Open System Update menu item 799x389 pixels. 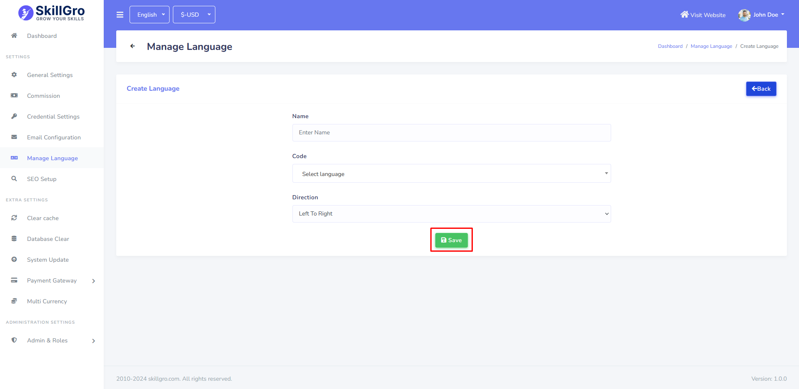click(52, 260)
